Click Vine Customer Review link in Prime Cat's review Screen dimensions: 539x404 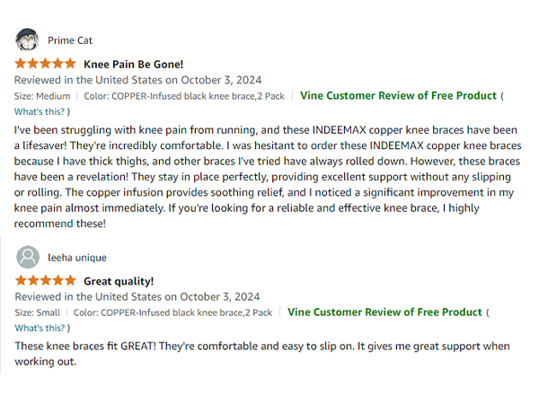(x=398, y=96)
